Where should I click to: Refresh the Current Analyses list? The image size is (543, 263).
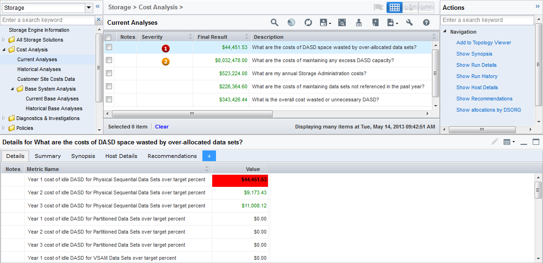(308, 23)
